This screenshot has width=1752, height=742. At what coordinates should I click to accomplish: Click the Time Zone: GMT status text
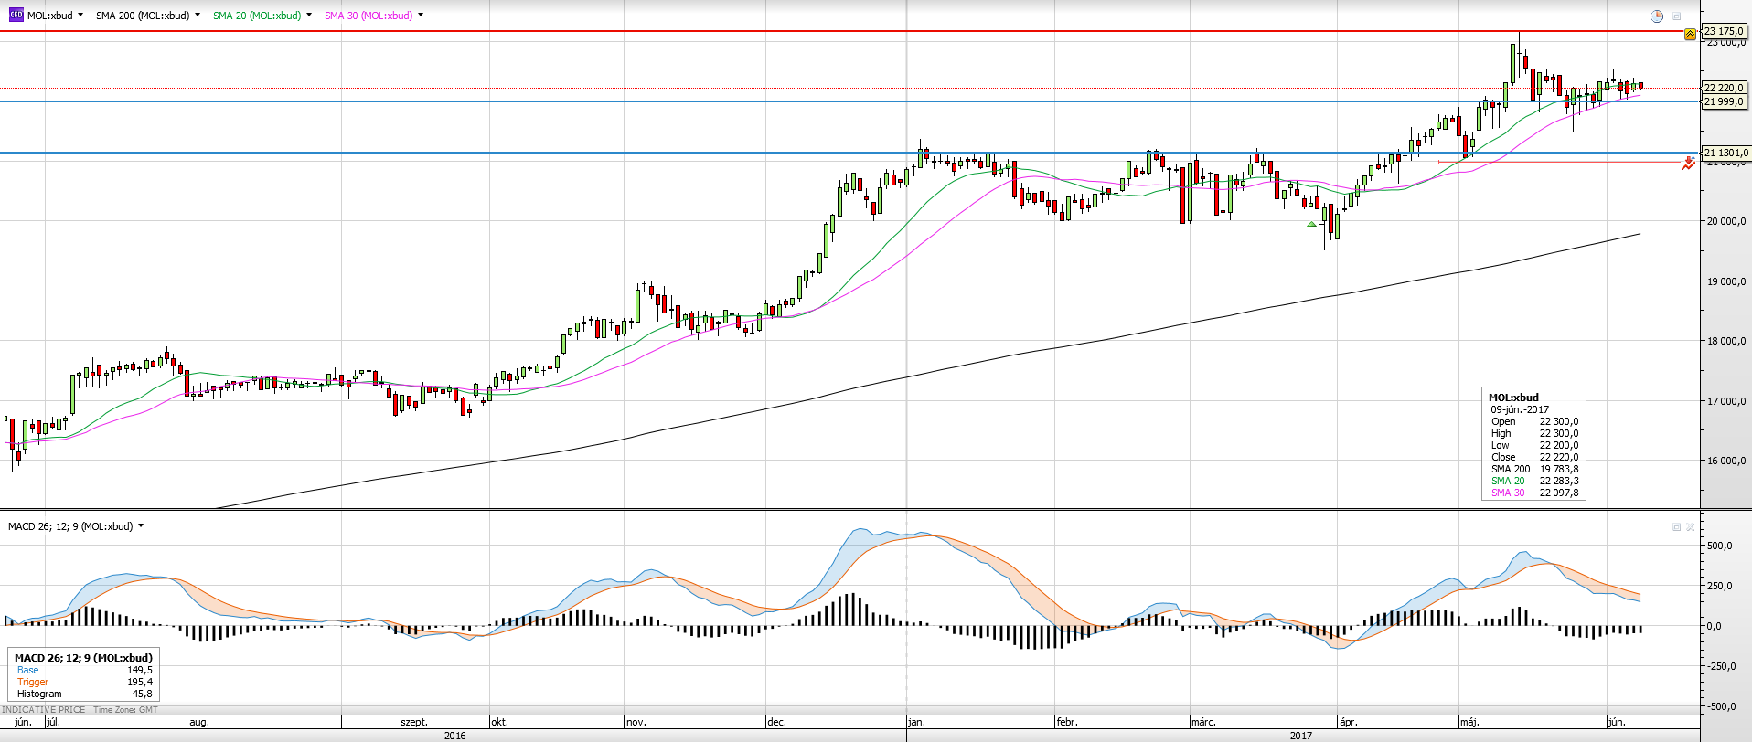[x=125, y=710]
